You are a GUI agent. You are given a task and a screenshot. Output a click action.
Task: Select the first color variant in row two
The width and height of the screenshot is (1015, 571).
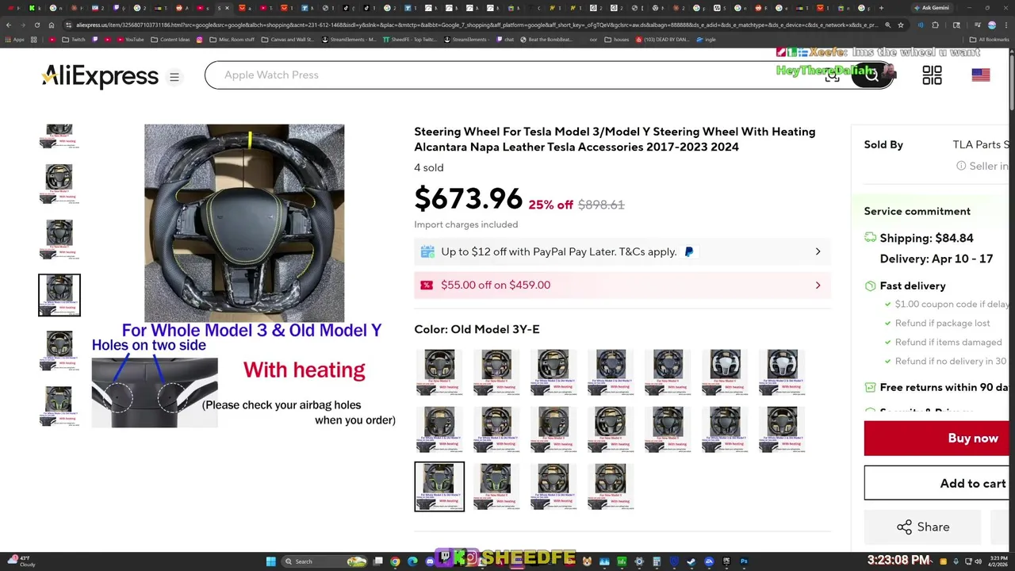tap(439, 429)
